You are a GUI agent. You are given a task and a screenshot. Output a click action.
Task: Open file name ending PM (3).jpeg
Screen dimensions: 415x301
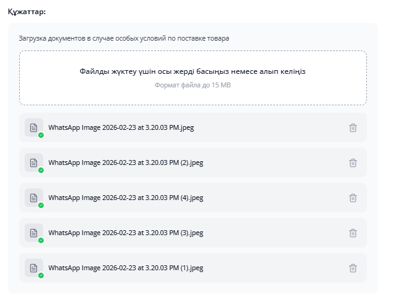point(126,233)
